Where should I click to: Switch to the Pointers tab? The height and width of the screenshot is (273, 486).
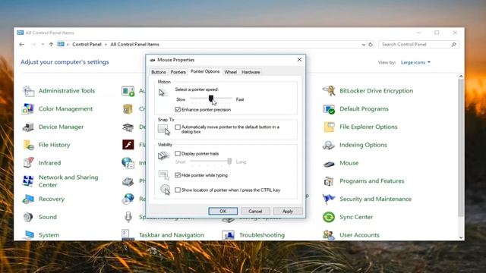point(178,72)
